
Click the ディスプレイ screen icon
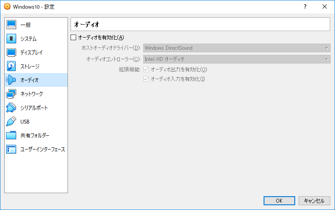tap(11, 52)
